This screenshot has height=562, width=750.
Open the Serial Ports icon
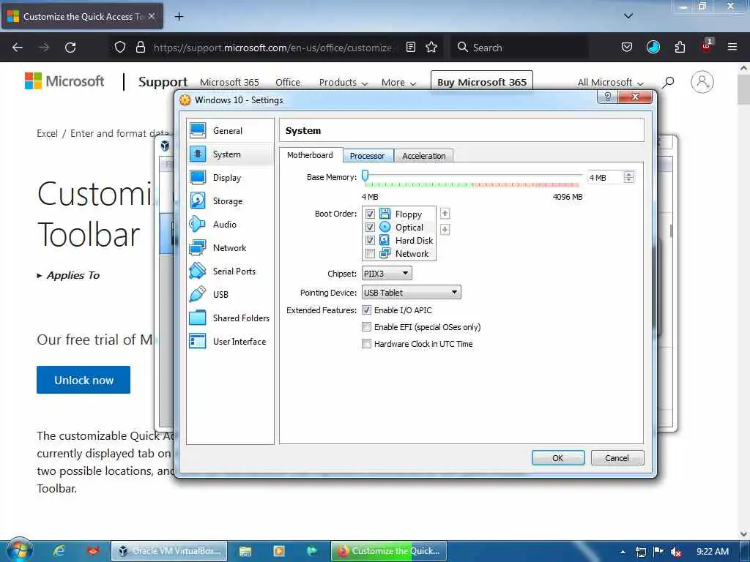point(198,271)
